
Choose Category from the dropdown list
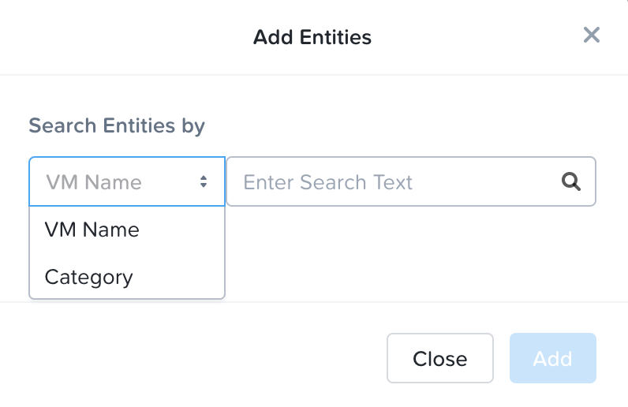[88, 277]
